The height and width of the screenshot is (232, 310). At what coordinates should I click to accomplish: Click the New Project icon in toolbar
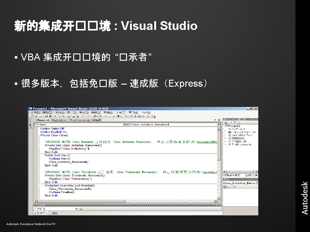click(x=32, y=116)
